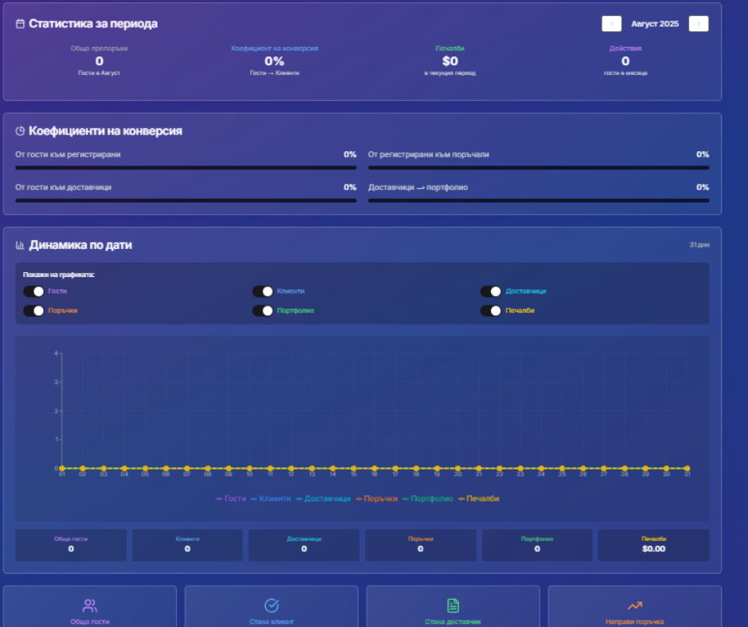
Task: Click the Общо гости summary tile under chart
Action: point(71,545)
